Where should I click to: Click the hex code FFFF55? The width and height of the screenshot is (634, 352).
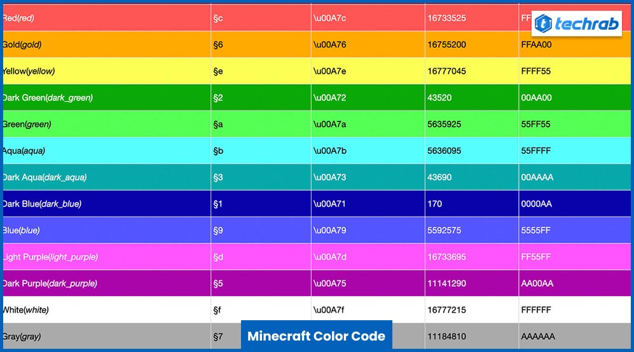(x=535, y=72)
